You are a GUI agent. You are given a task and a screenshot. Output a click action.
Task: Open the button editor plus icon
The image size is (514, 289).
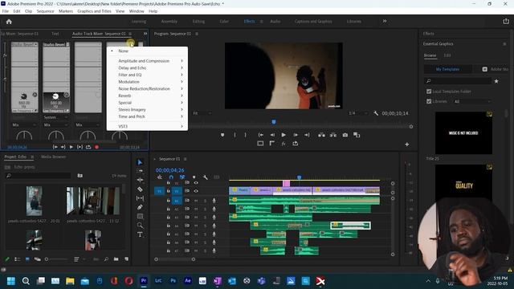[x=407, y=144]
